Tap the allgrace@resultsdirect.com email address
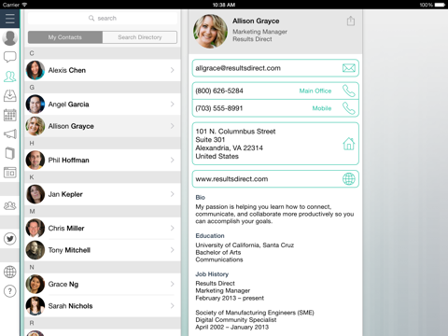 [238, 68]
